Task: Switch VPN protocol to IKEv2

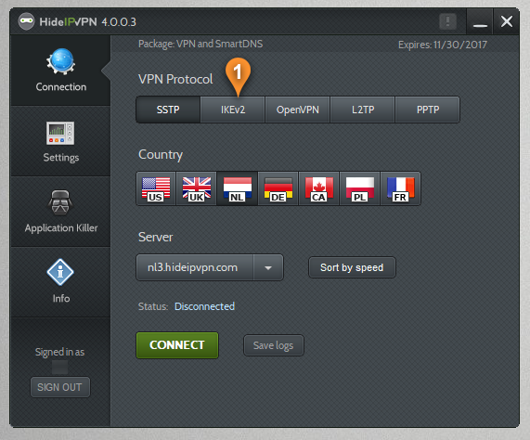Action: pyautogui.click(x=233, y=110)
